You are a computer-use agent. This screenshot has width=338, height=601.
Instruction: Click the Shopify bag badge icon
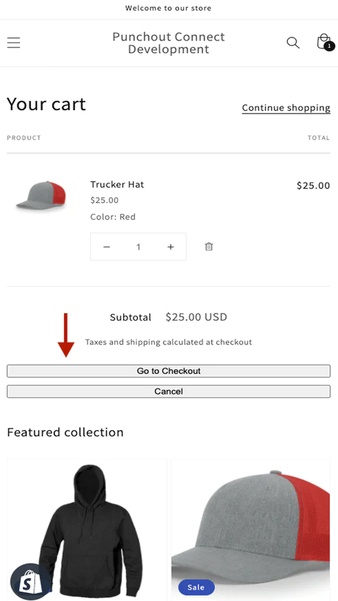[30, 582]
